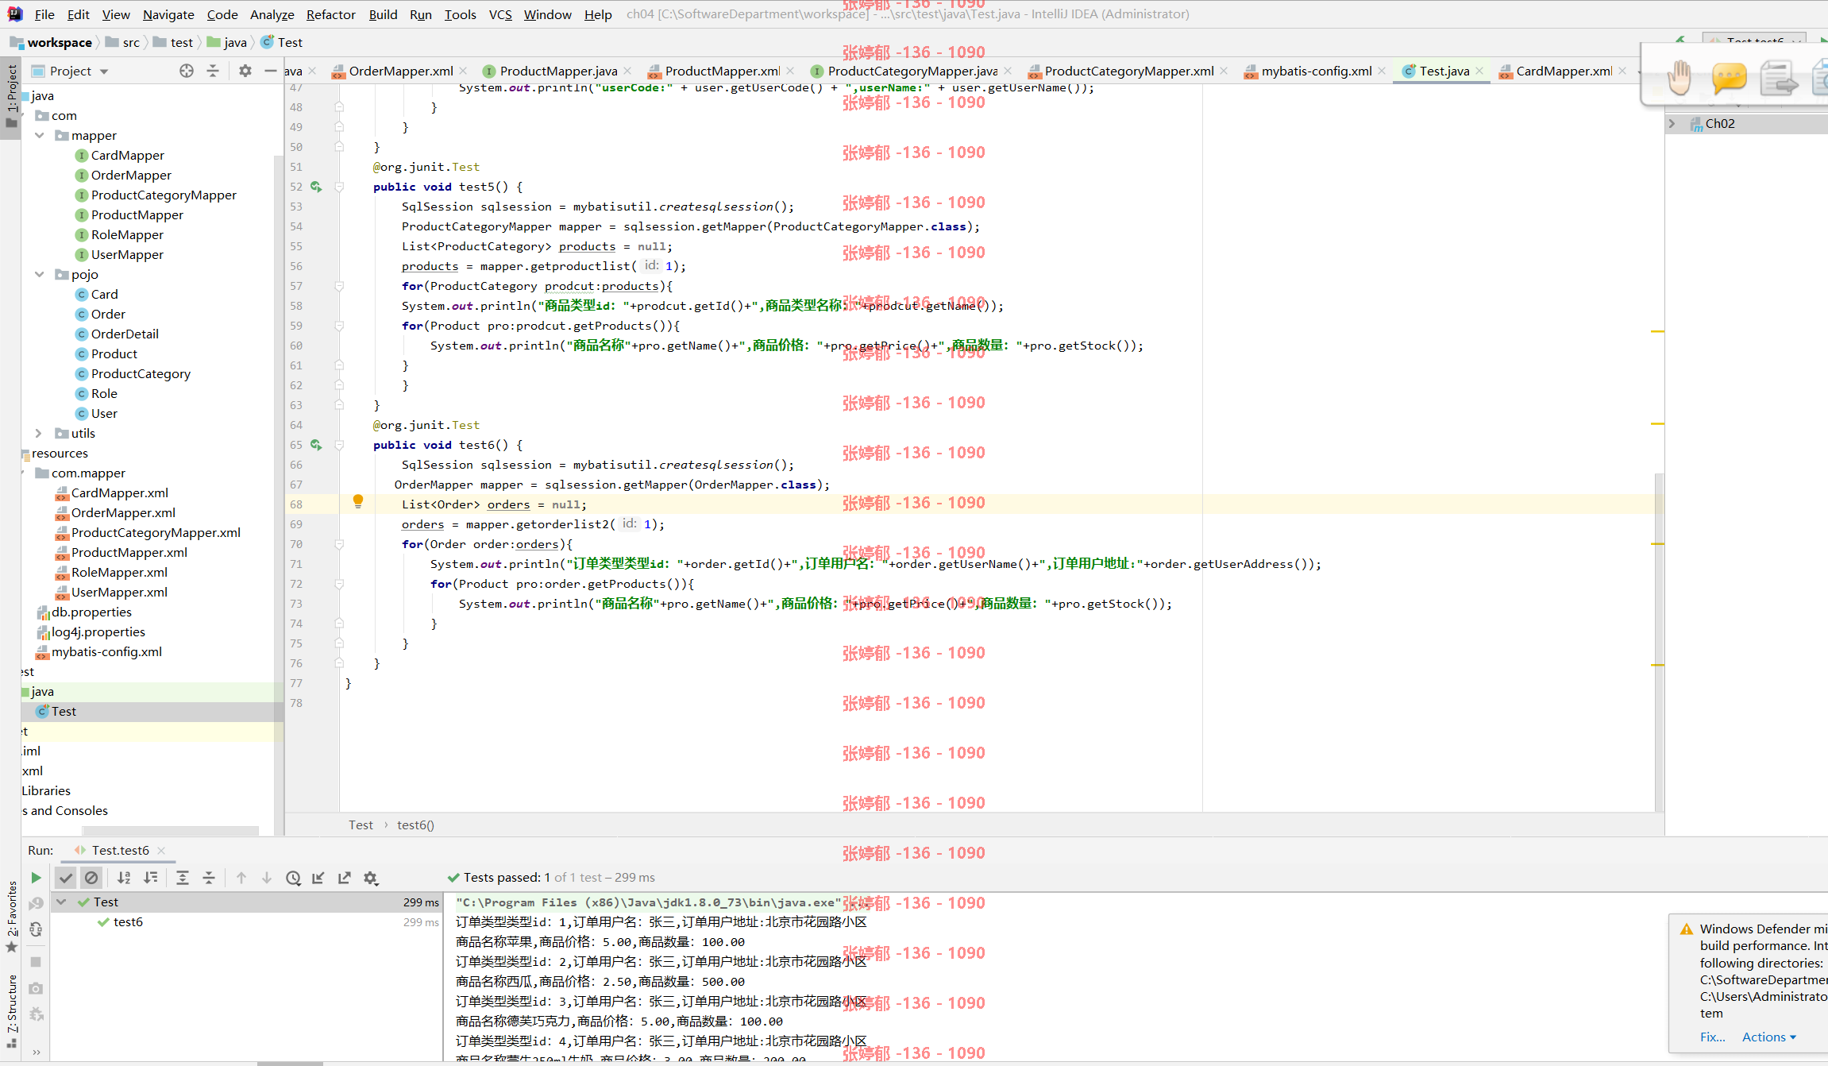Expand all test results in Run panel

[183, 878]
